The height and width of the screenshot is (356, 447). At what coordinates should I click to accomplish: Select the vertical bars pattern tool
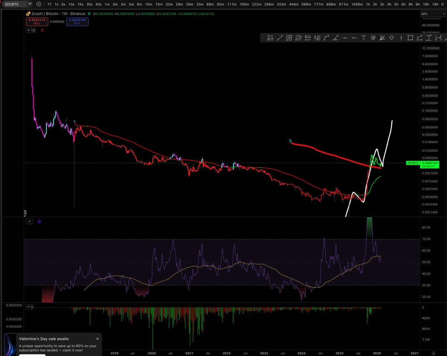tap(317, 38)
